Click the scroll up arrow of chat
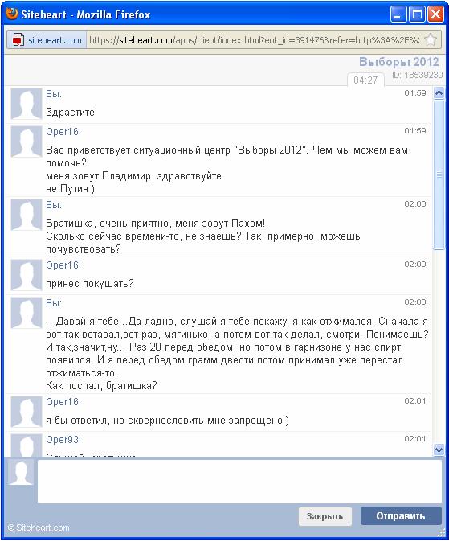This screenshot has height=542, width=449. (x=439, y=92)
